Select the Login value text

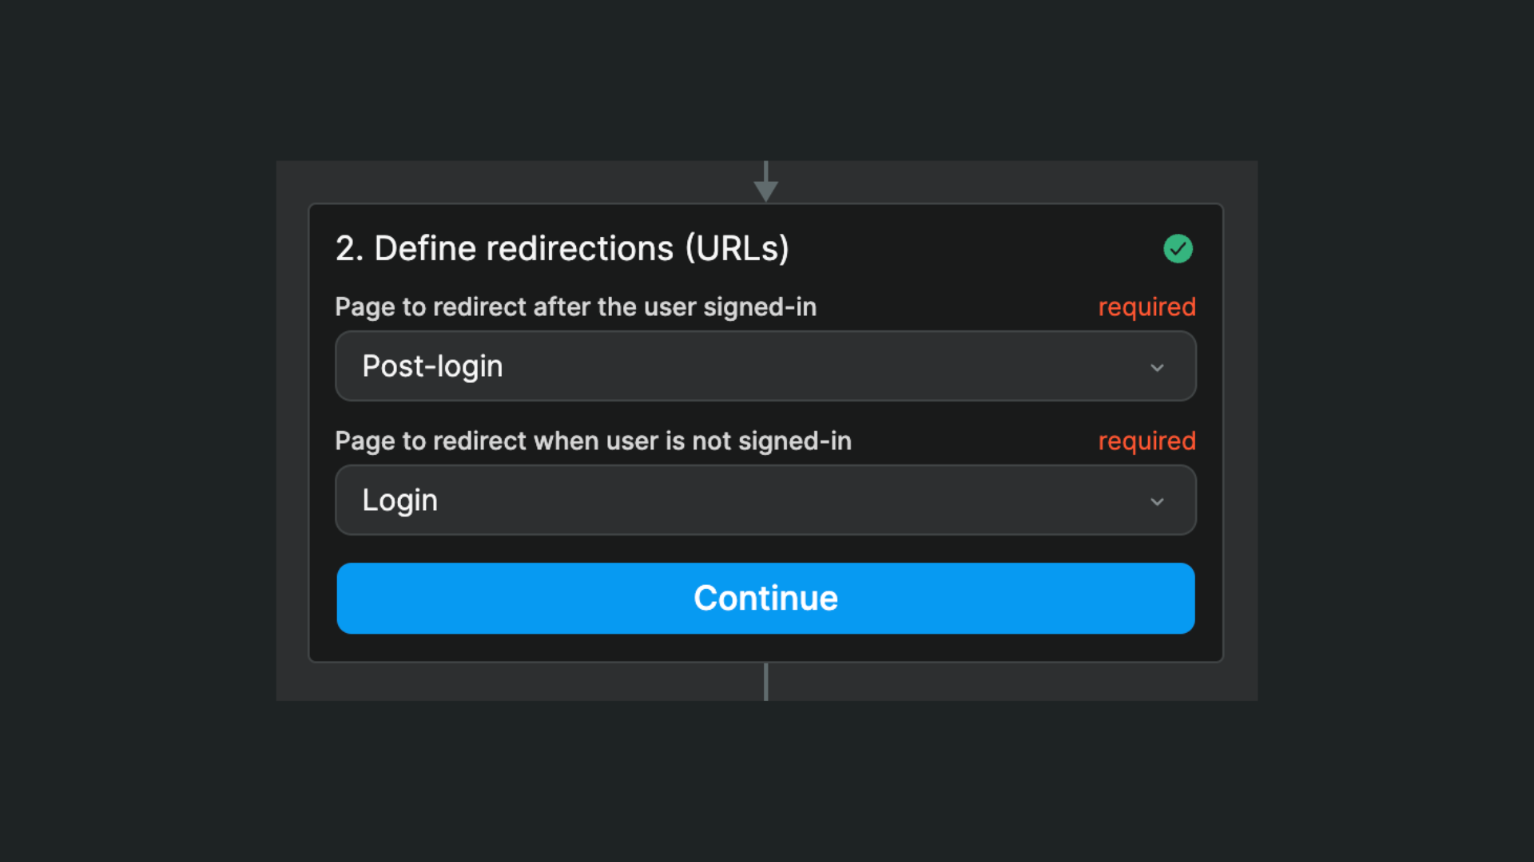[x=399, y=500]
